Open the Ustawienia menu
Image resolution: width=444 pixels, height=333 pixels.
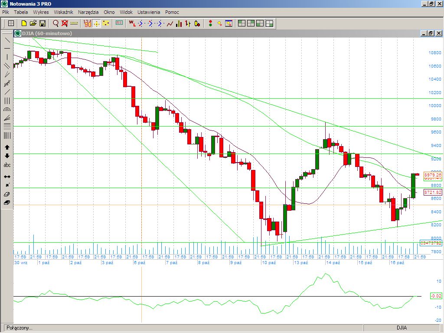[149, 12]
